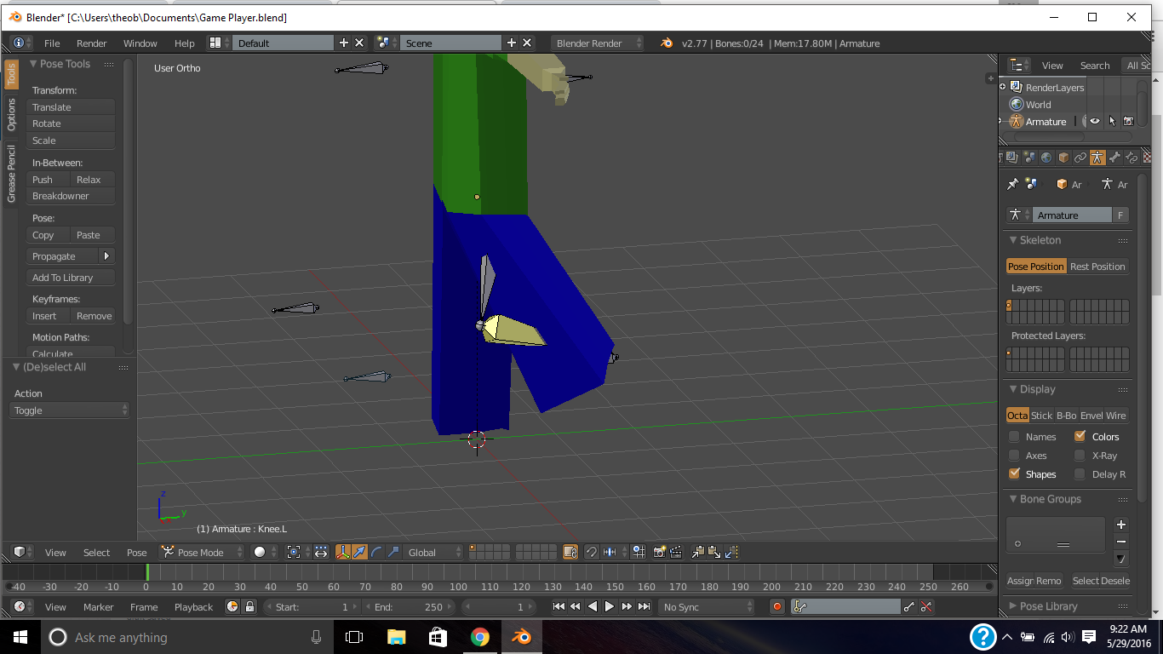
Task: Open the No Sync dropdown
Action: pos(708,606)
